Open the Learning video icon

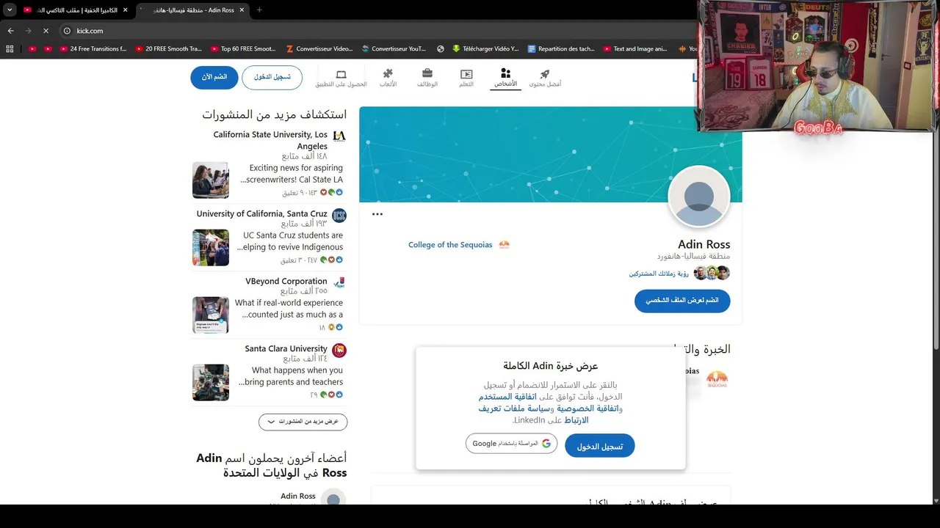pyautogui.click(x=466, y=78)
